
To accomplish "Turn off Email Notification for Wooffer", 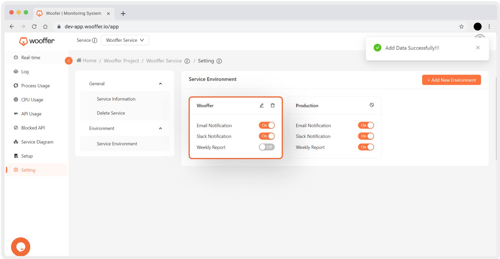I will click(x=267, y=125).
